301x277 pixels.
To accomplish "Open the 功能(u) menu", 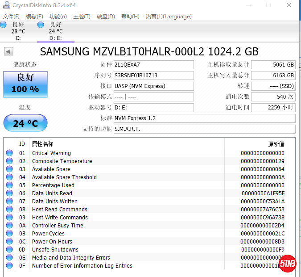I will coord(58,17).
